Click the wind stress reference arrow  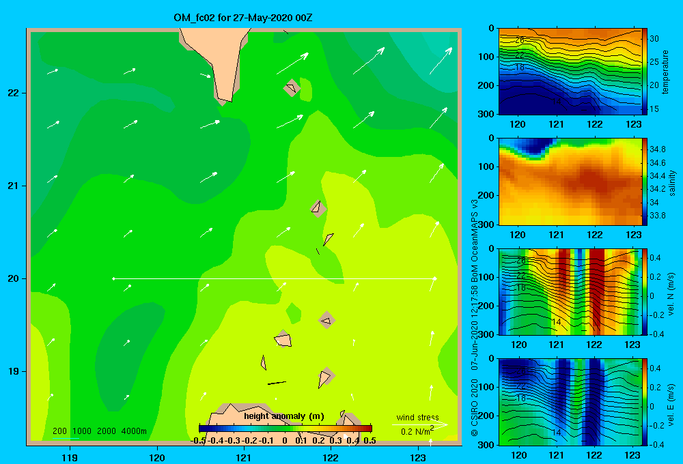(420, 424)
